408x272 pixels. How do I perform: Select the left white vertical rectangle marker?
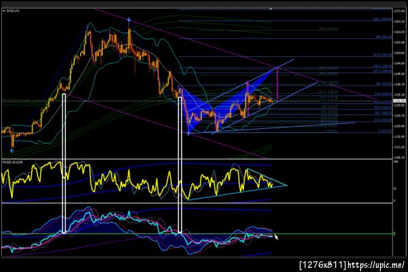point(64,163)
